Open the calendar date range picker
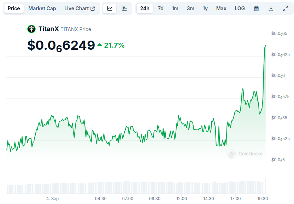The height and width of the screenshot is (204, 294). coord(256,8)
